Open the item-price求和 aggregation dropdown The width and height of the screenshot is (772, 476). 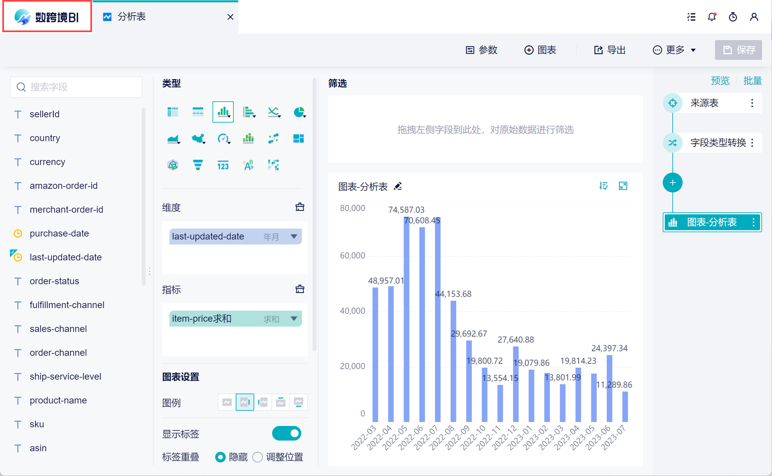point(294,319)
